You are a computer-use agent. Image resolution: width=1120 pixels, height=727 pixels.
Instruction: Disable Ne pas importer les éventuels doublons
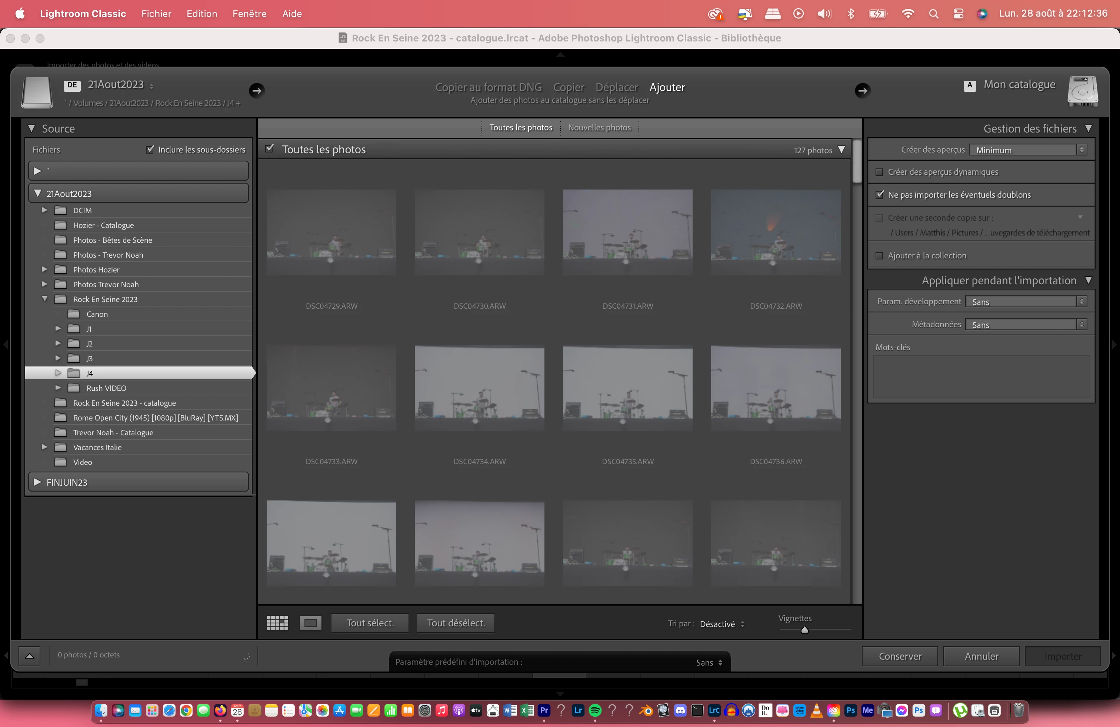[x=880, y=195]
